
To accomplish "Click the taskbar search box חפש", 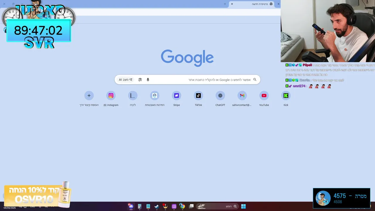I will [x=217, y=206].
